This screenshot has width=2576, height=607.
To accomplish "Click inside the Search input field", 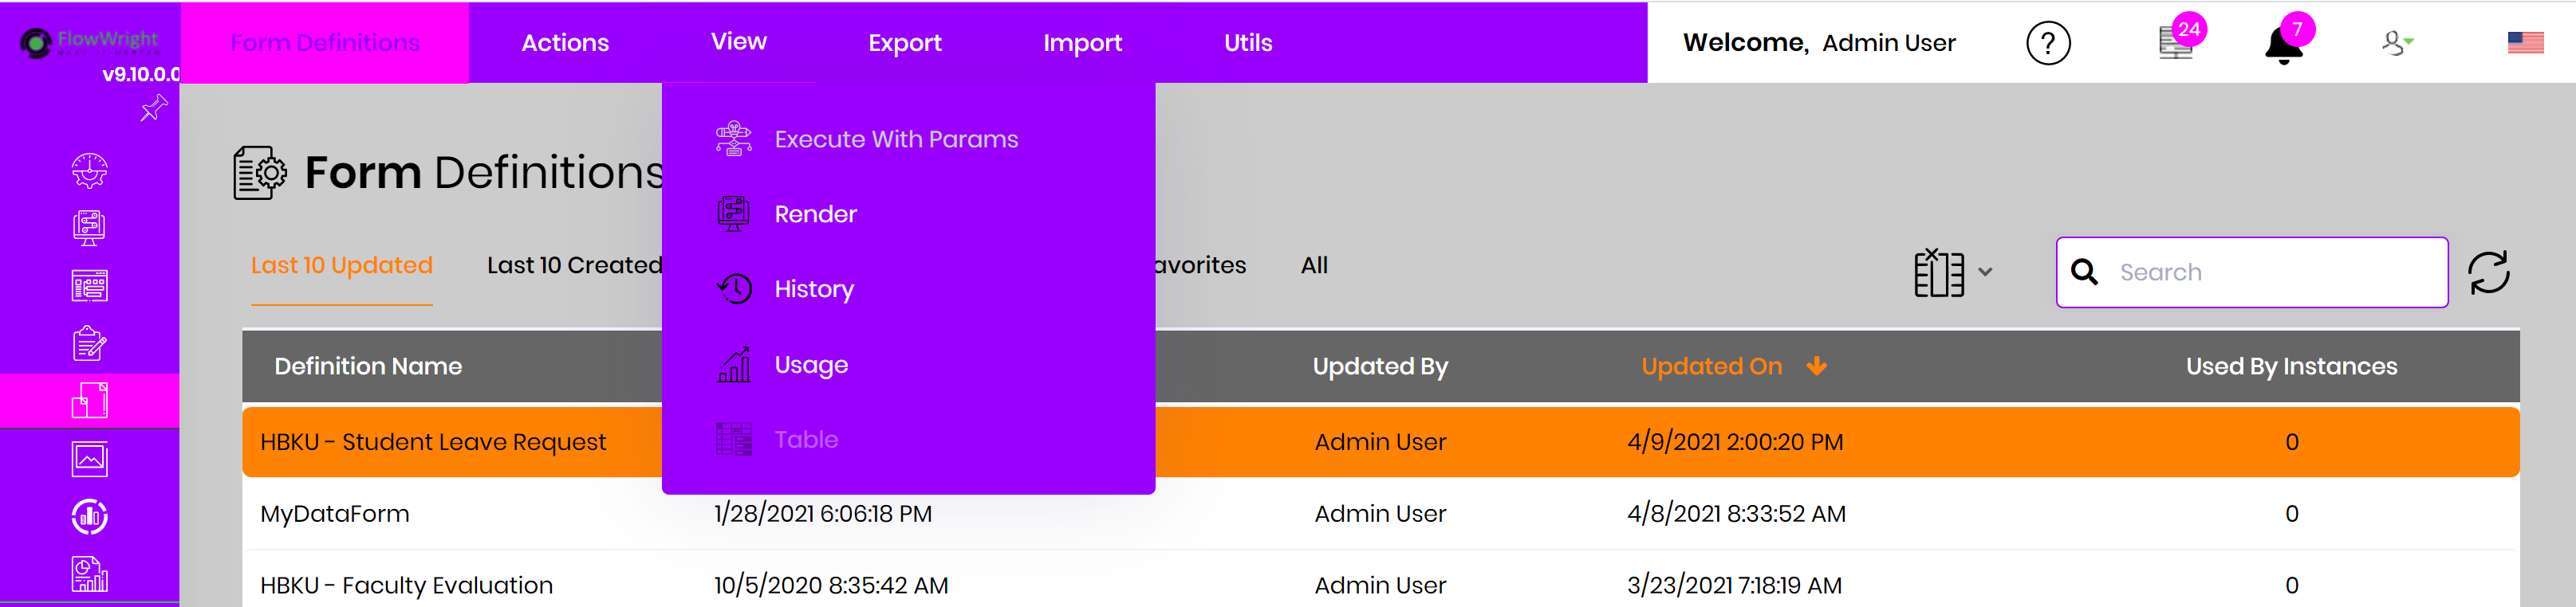I will point(2250,272).
